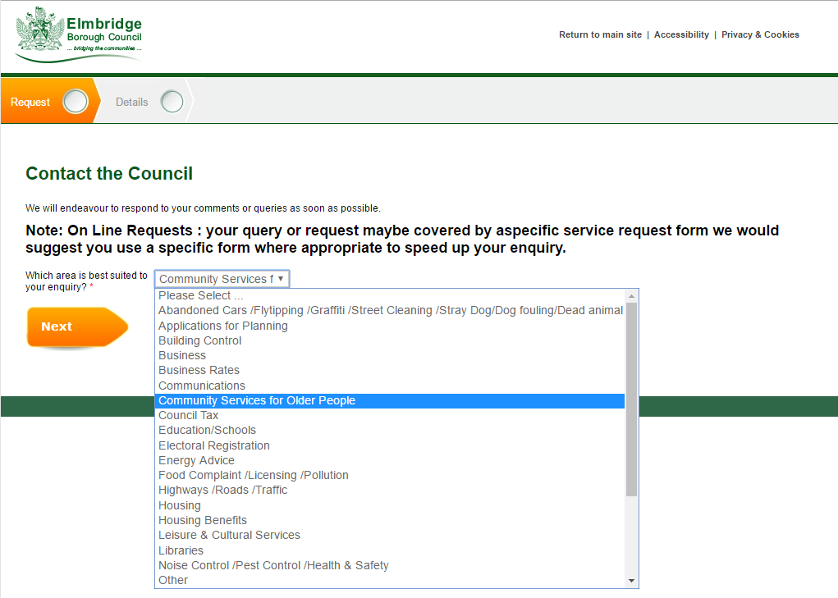Select Council Tax from the list
This screenshot has width=838, height=598.
pos(188,415)
